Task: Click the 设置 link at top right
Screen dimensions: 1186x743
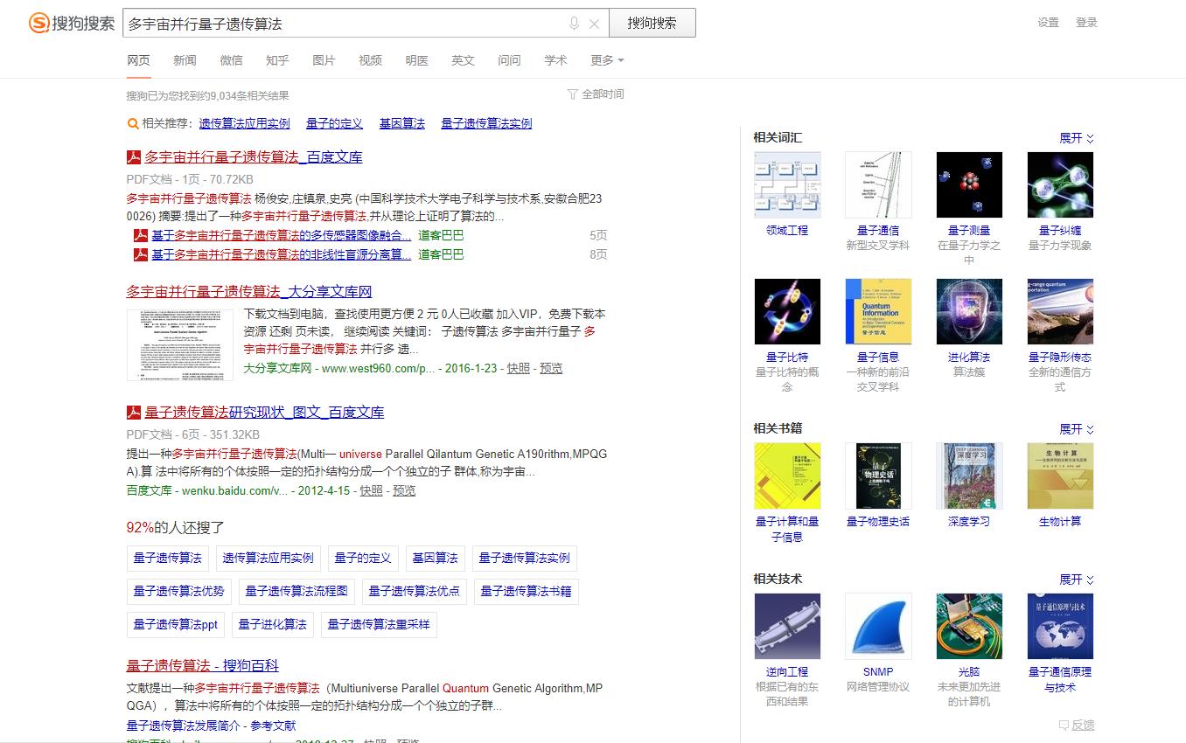Action: pos(1047,23)
